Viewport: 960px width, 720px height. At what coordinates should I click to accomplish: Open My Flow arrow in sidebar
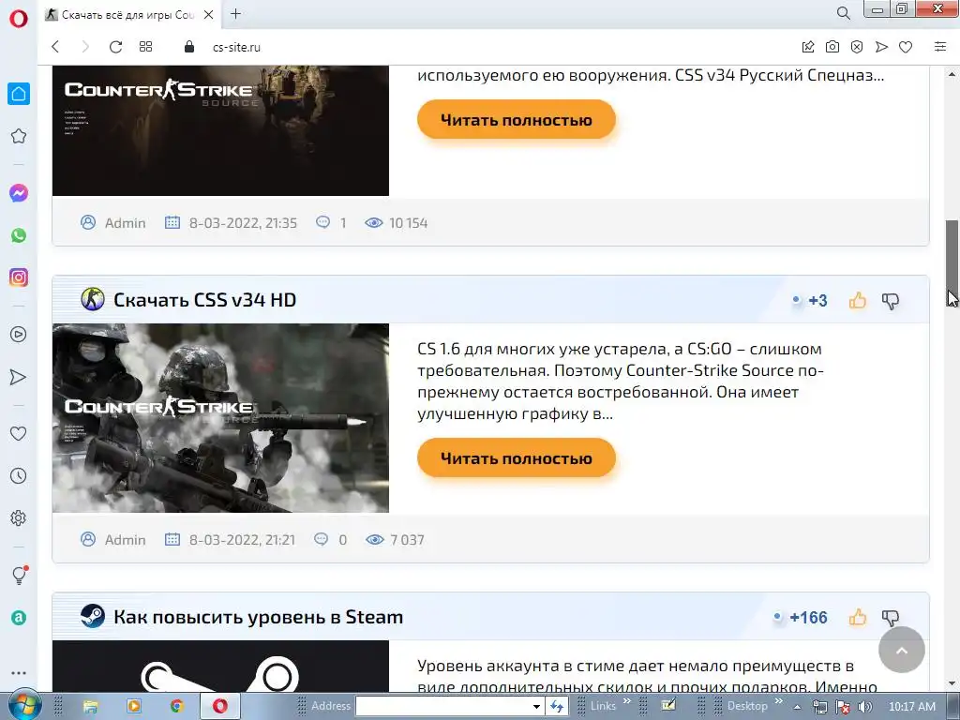19,377
